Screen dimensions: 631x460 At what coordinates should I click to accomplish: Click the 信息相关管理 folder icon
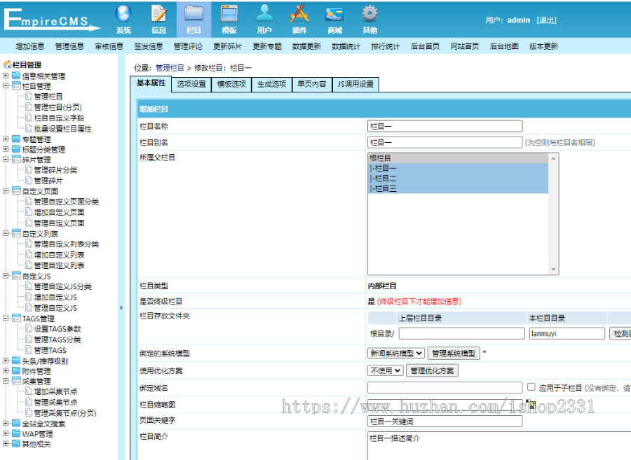point(16,76)
